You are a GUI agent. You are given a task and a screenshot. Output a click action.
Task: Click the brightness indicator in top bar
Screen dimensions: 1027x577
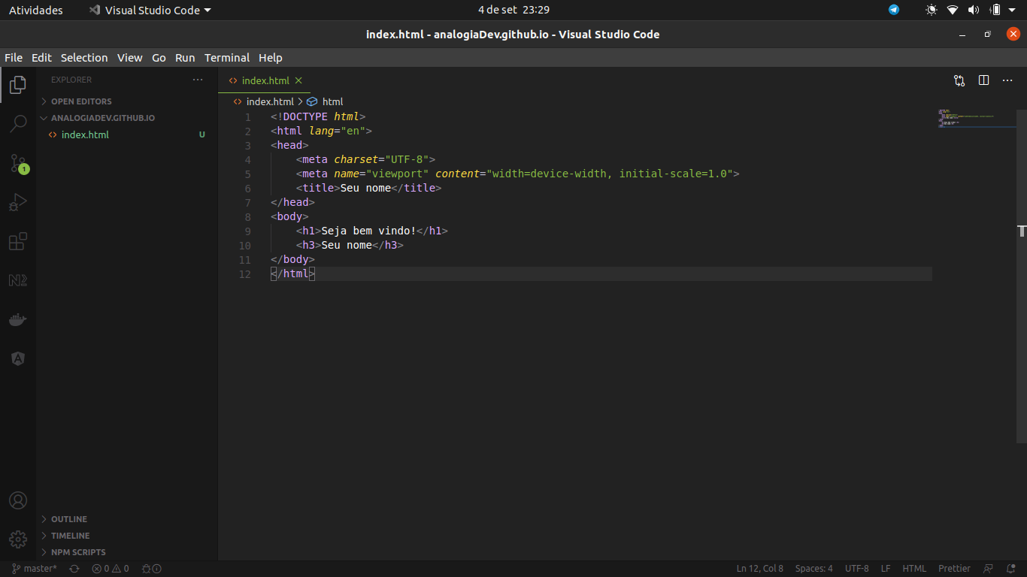point(932,10)
